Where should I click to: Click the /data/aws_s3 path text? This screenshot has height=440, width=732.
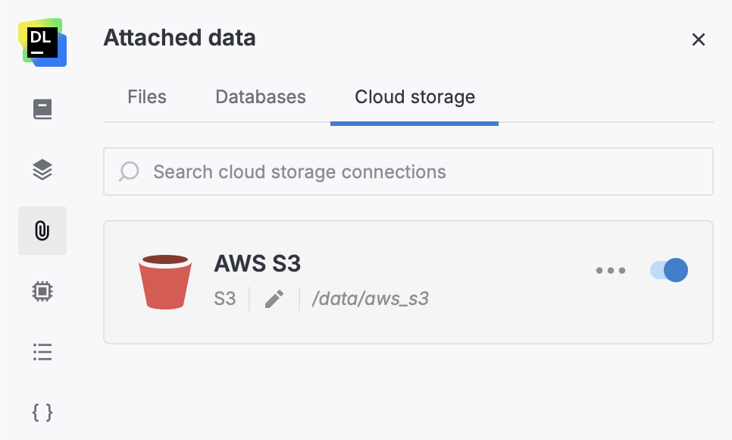(x=371, y=298)
